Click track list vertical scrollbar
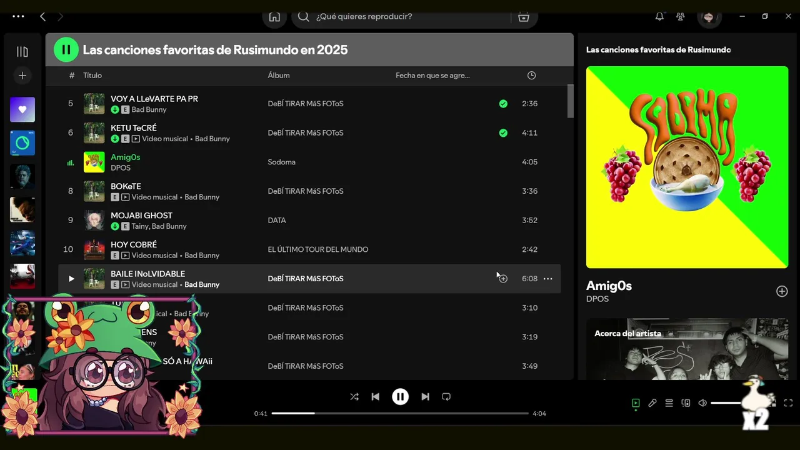The width and height of the screenshot is (800, 450). pos(570,101)
